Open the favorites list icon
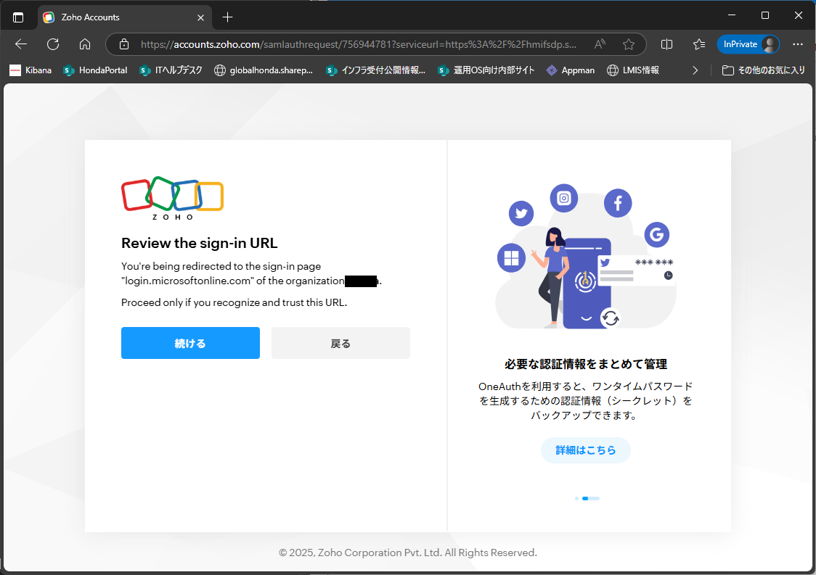Screen dimensions: 816x575 (x=699, y=44)
